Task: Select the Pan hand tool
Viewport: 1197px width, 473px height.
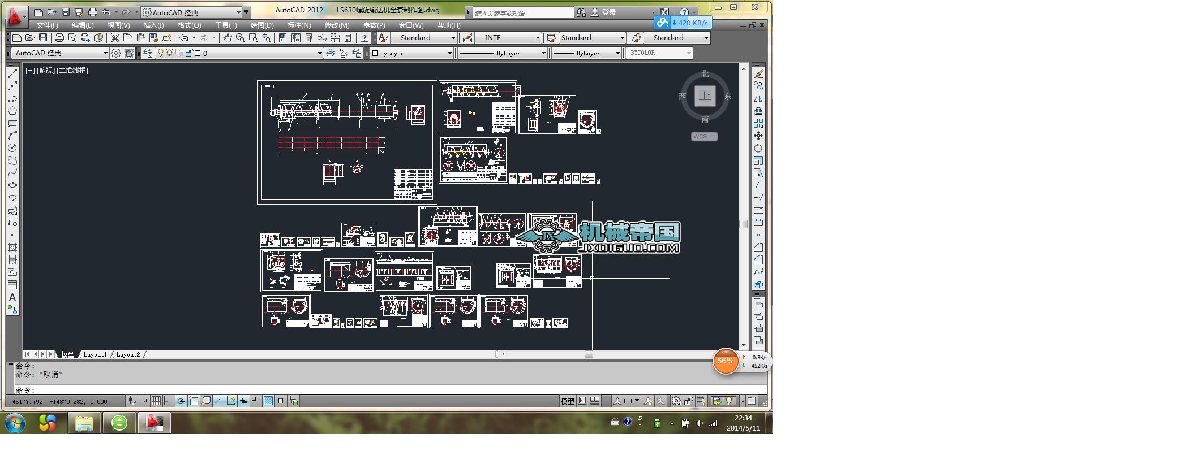Action: [x=228, y=38]
